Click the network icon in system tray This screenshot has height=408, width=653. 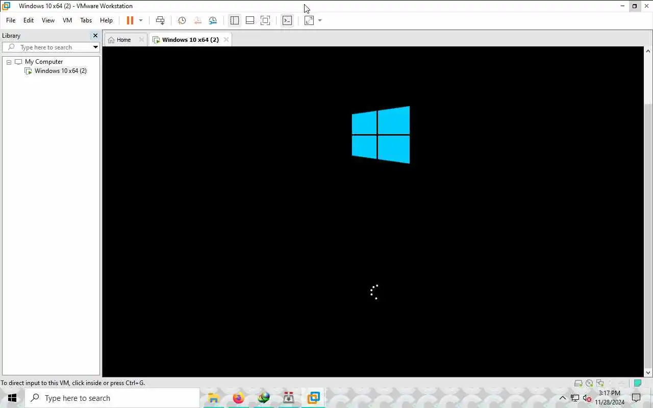(575, 398)
